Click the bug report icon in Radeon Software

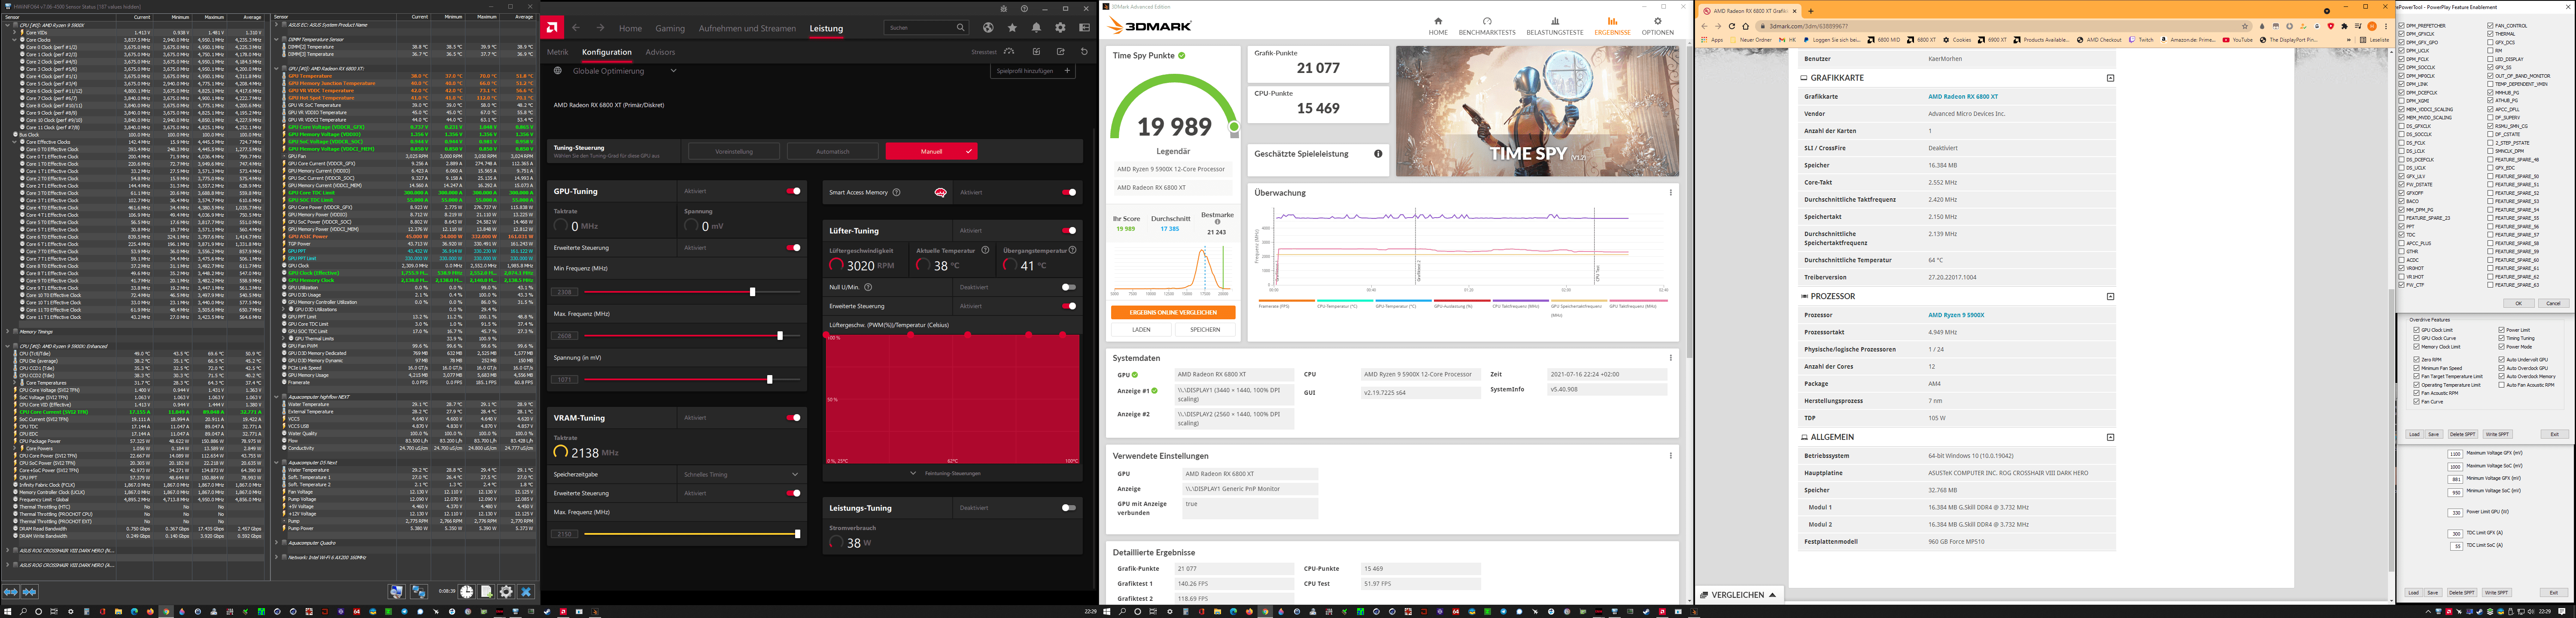pos(1004,9)
